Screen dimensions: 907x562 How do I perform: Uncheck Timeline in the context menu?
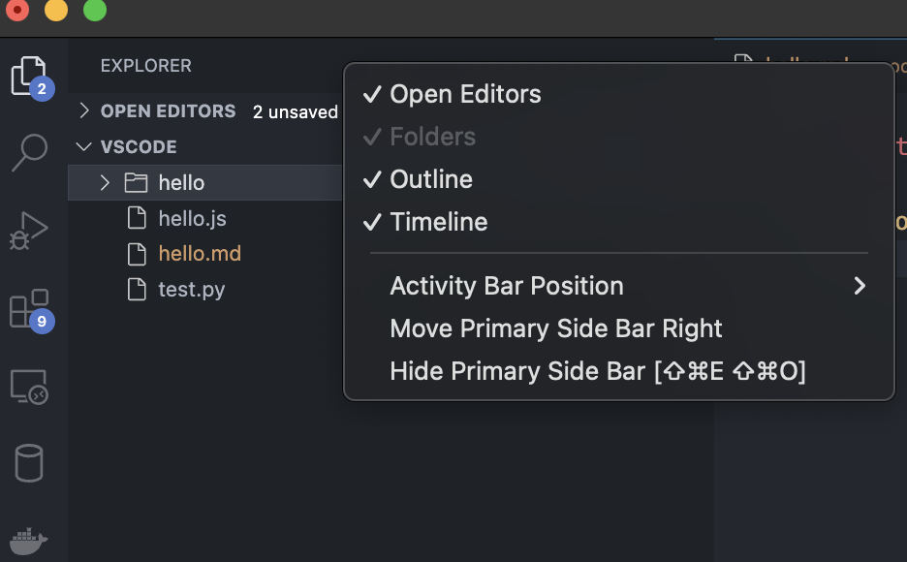619,222
